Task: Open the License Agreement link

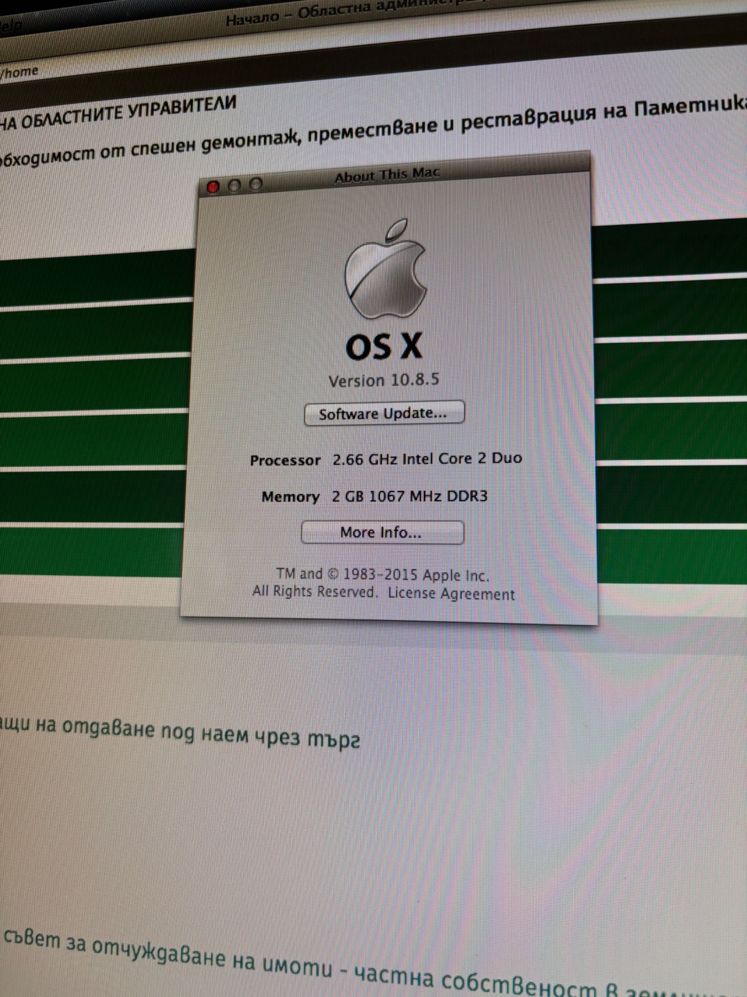Action: (451, 593)
